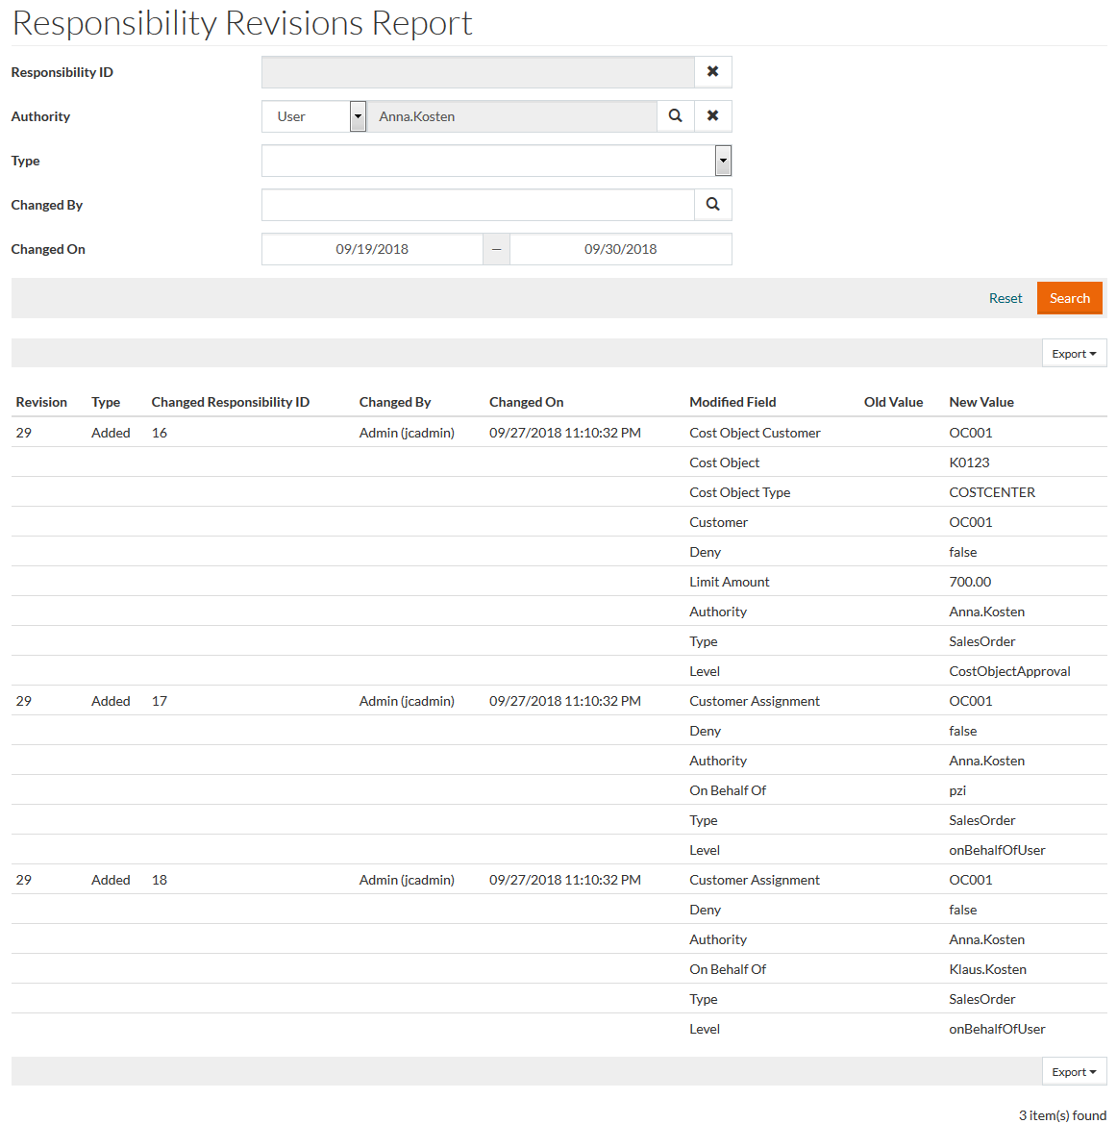Clear the Authority Anna.Kosten value with X
Image resolution: width=1117 pixels, height=1124 pixels.
point(712,116)
